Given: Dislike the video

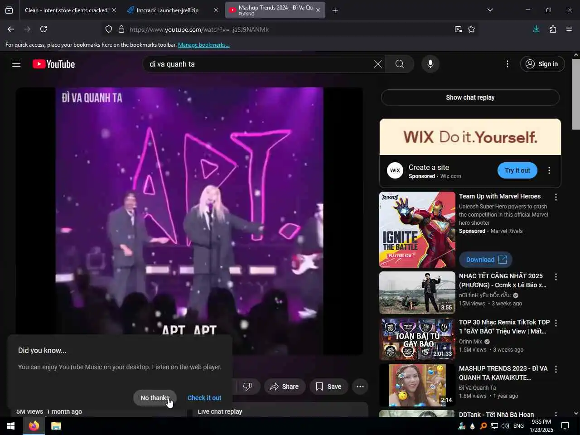Looking at the screenshot, I should 247,387.
